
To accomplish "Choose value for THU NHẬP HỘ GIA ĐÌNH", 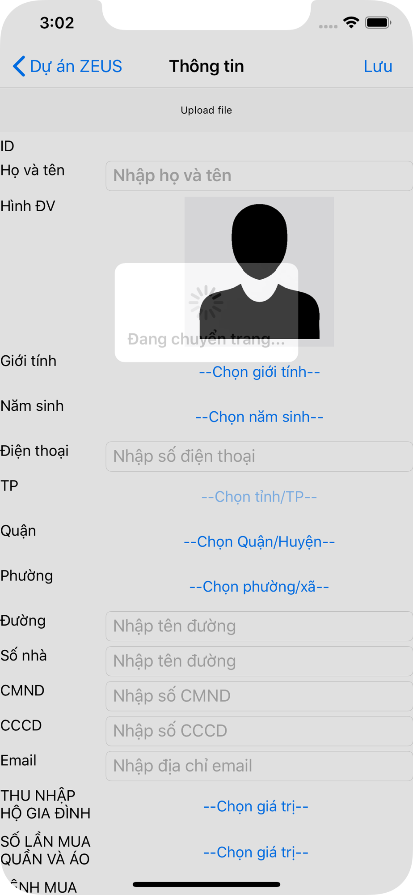I will (256, 806).
